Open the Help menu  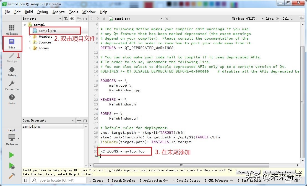(x=103, y=12)
